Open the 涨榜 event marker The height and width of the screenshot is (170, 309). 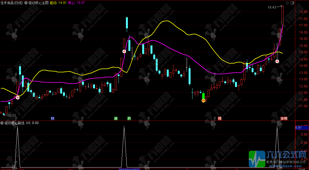pos(284,119)
